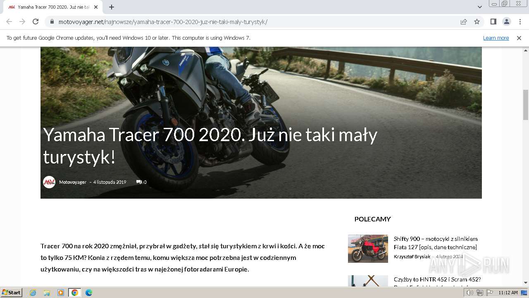Click the article intro paragraph about Tracer 700
The image size is (529, 298).
183,257
